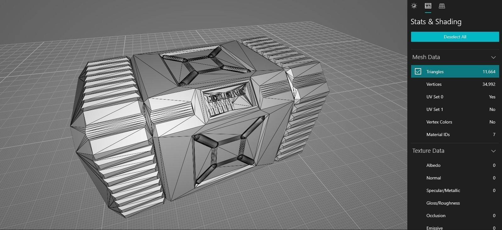The height and width of the screenshot is (230, 502).
Task: Select the Albedo texture row
Action: (x=455, y=165)
